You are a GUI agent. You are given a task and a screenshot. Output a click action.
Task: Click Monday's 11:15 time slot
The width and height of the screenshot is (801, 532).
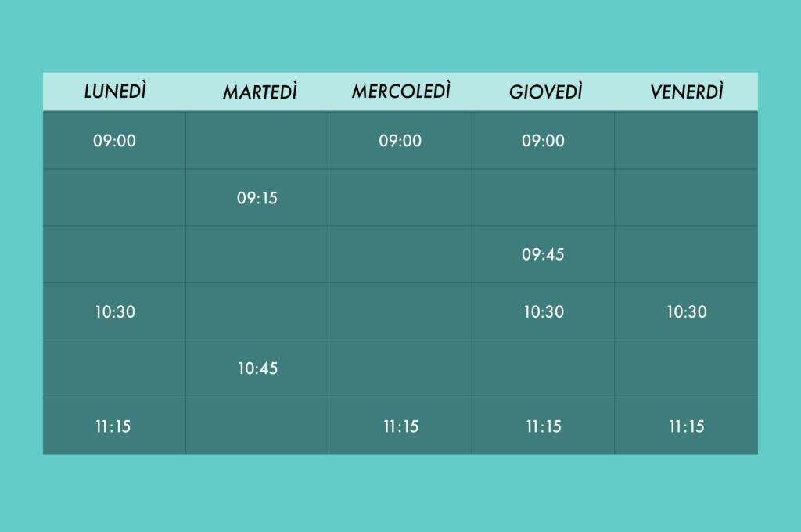[x=114, y=426]
